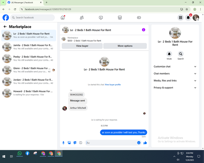Image resolution: width=204 pixels, height=163 pixels.
Task: Open the Home feed icon
Action: point(63,18)
